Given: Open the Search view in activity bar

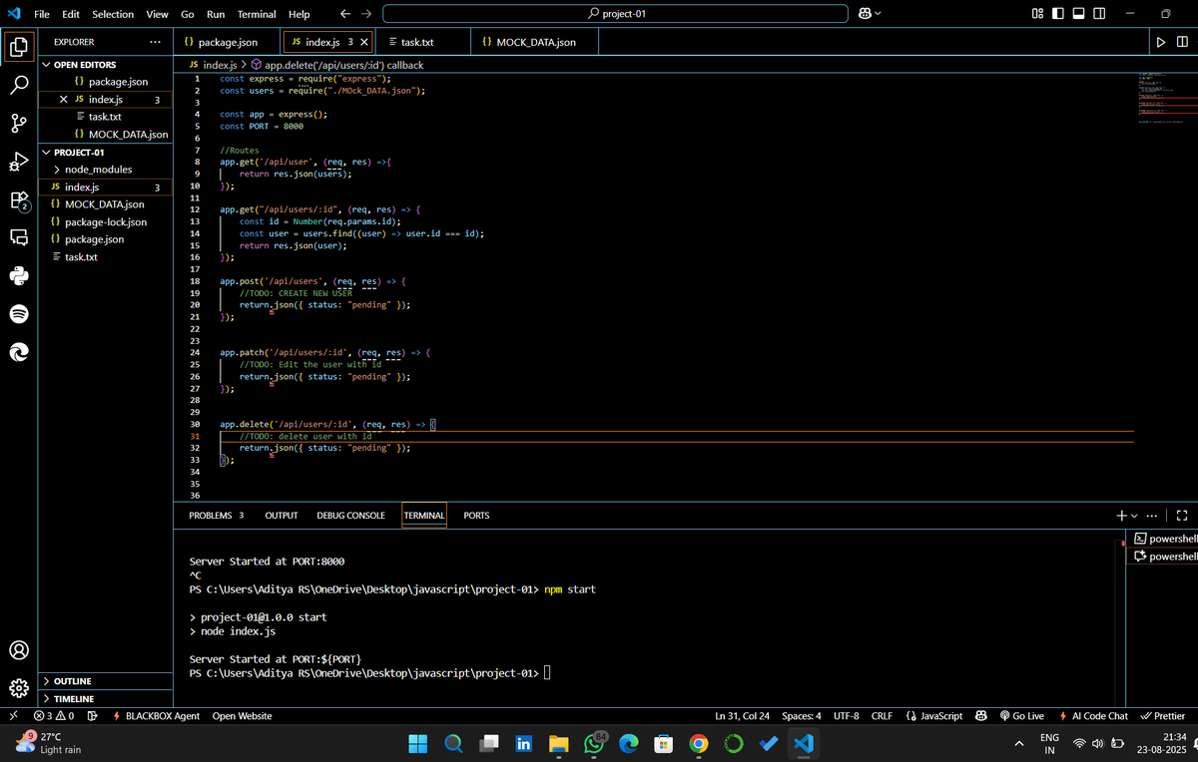Looking at the screenshot, I should tap(19, 85).
